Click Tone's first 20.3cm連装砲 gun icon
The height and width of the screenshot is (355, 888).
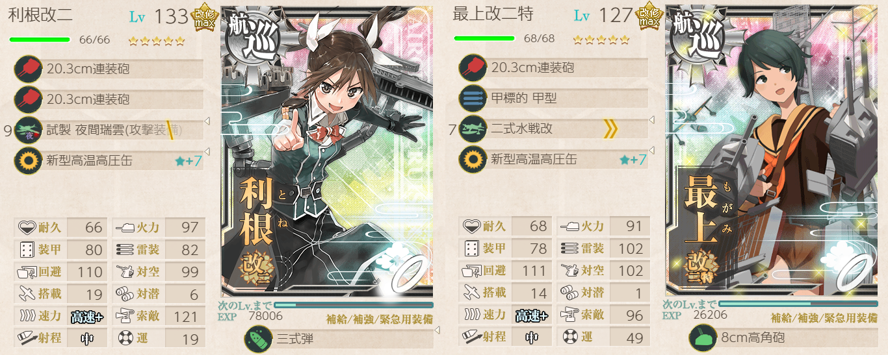pos(29,69)
